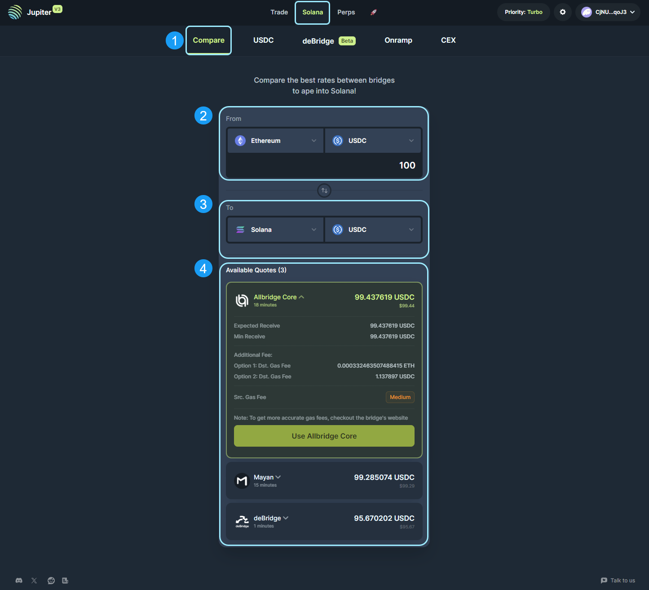This screenshot has height=590, width=649.
Task: Collapse the Allbridge Core quote details
Action: [301, 297]
